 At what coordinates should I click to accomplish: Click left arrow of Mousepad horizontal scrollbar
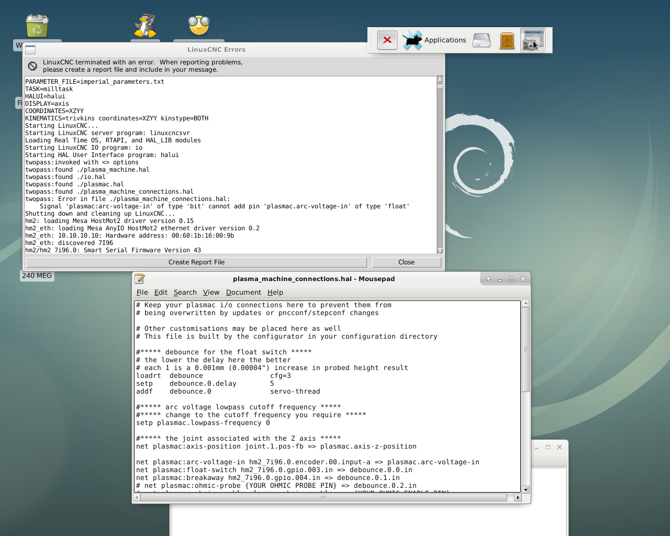(137, 498)
